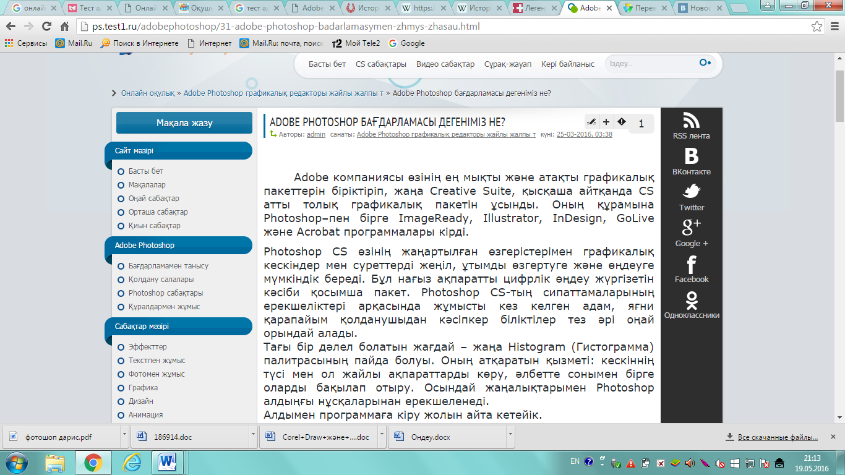Open Анимация in the sidebar
The image size is (845, 475).
(x=146, y=415)
